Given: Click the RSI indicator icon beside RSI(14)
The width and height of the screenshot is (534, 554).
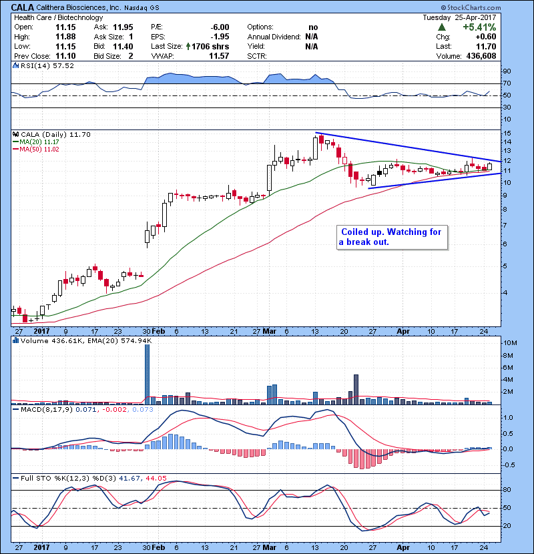Looking at the screenshot, I should (x=15, y=65).
